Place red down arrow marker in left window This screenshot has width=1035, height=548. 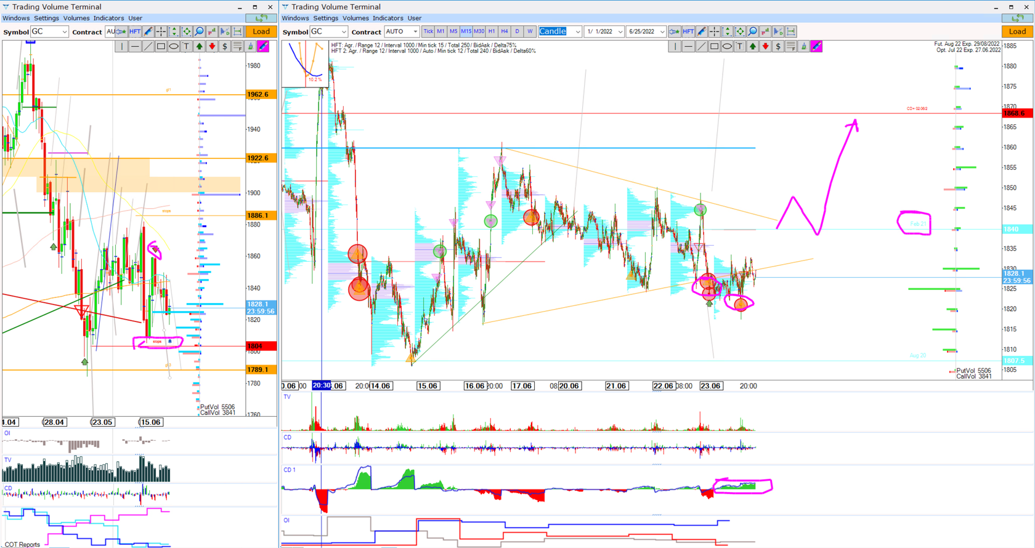pos(212,46)
